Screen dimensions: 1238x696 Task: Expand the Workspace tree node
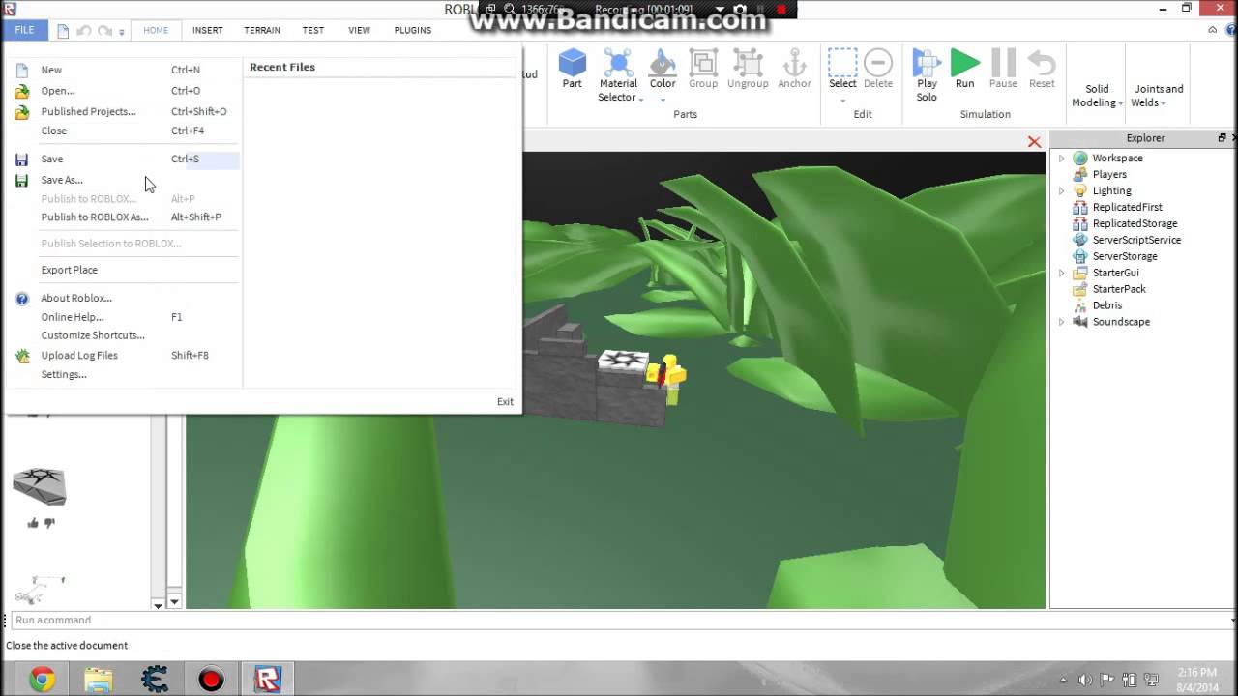(x=1061, y=158)
